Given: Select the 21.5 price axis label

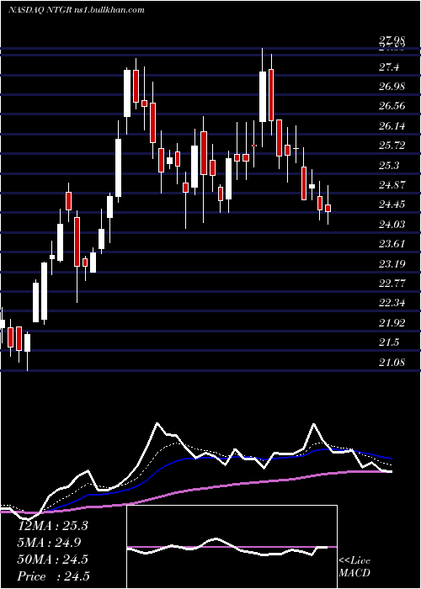Looking at the screenshot, I should [x=389, y=342].
